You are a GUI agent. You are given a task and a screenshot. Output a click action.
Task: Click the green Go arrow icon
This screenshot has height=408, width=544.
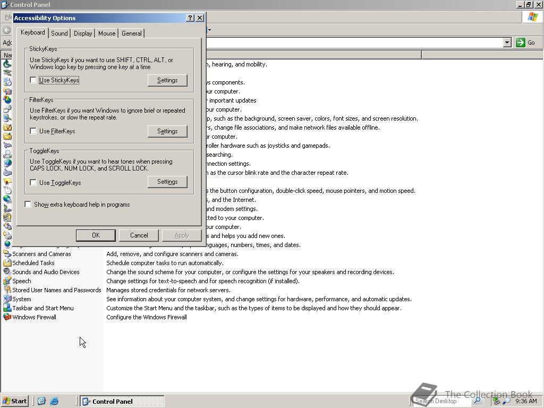tap(521, 42)
